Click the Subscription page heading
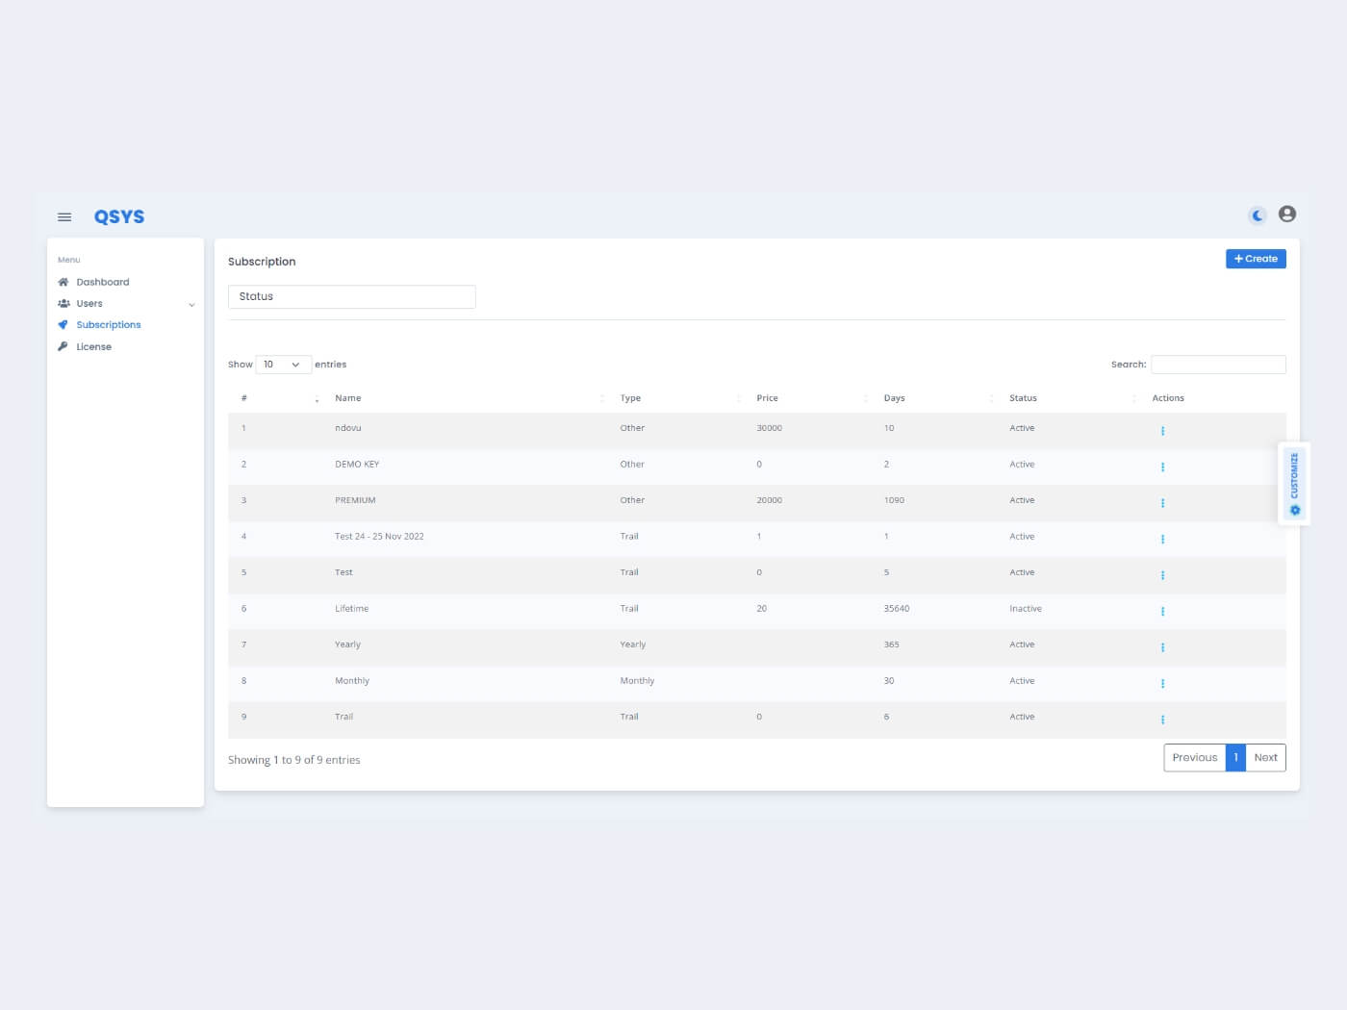The height and width of the screenshot is (1010, 1347). pyautogui.click(x=262, y=262)
